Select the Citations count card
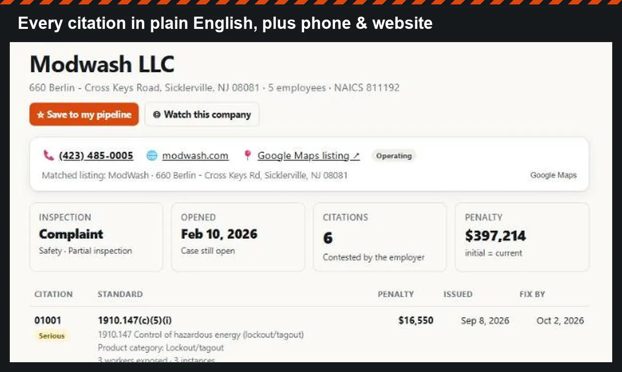The height and width of the screenshot is (372, 622). [380, 237]
